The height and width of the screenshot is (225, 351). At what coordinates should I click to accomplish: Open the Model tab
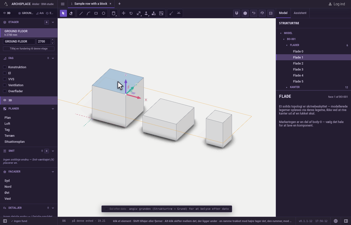click(283, 13)
